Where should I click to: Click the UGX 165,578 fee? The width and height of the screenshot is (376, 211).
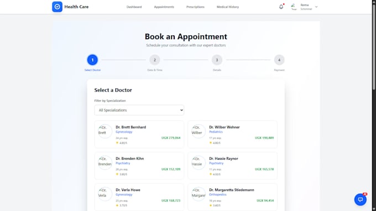[264, 170]
